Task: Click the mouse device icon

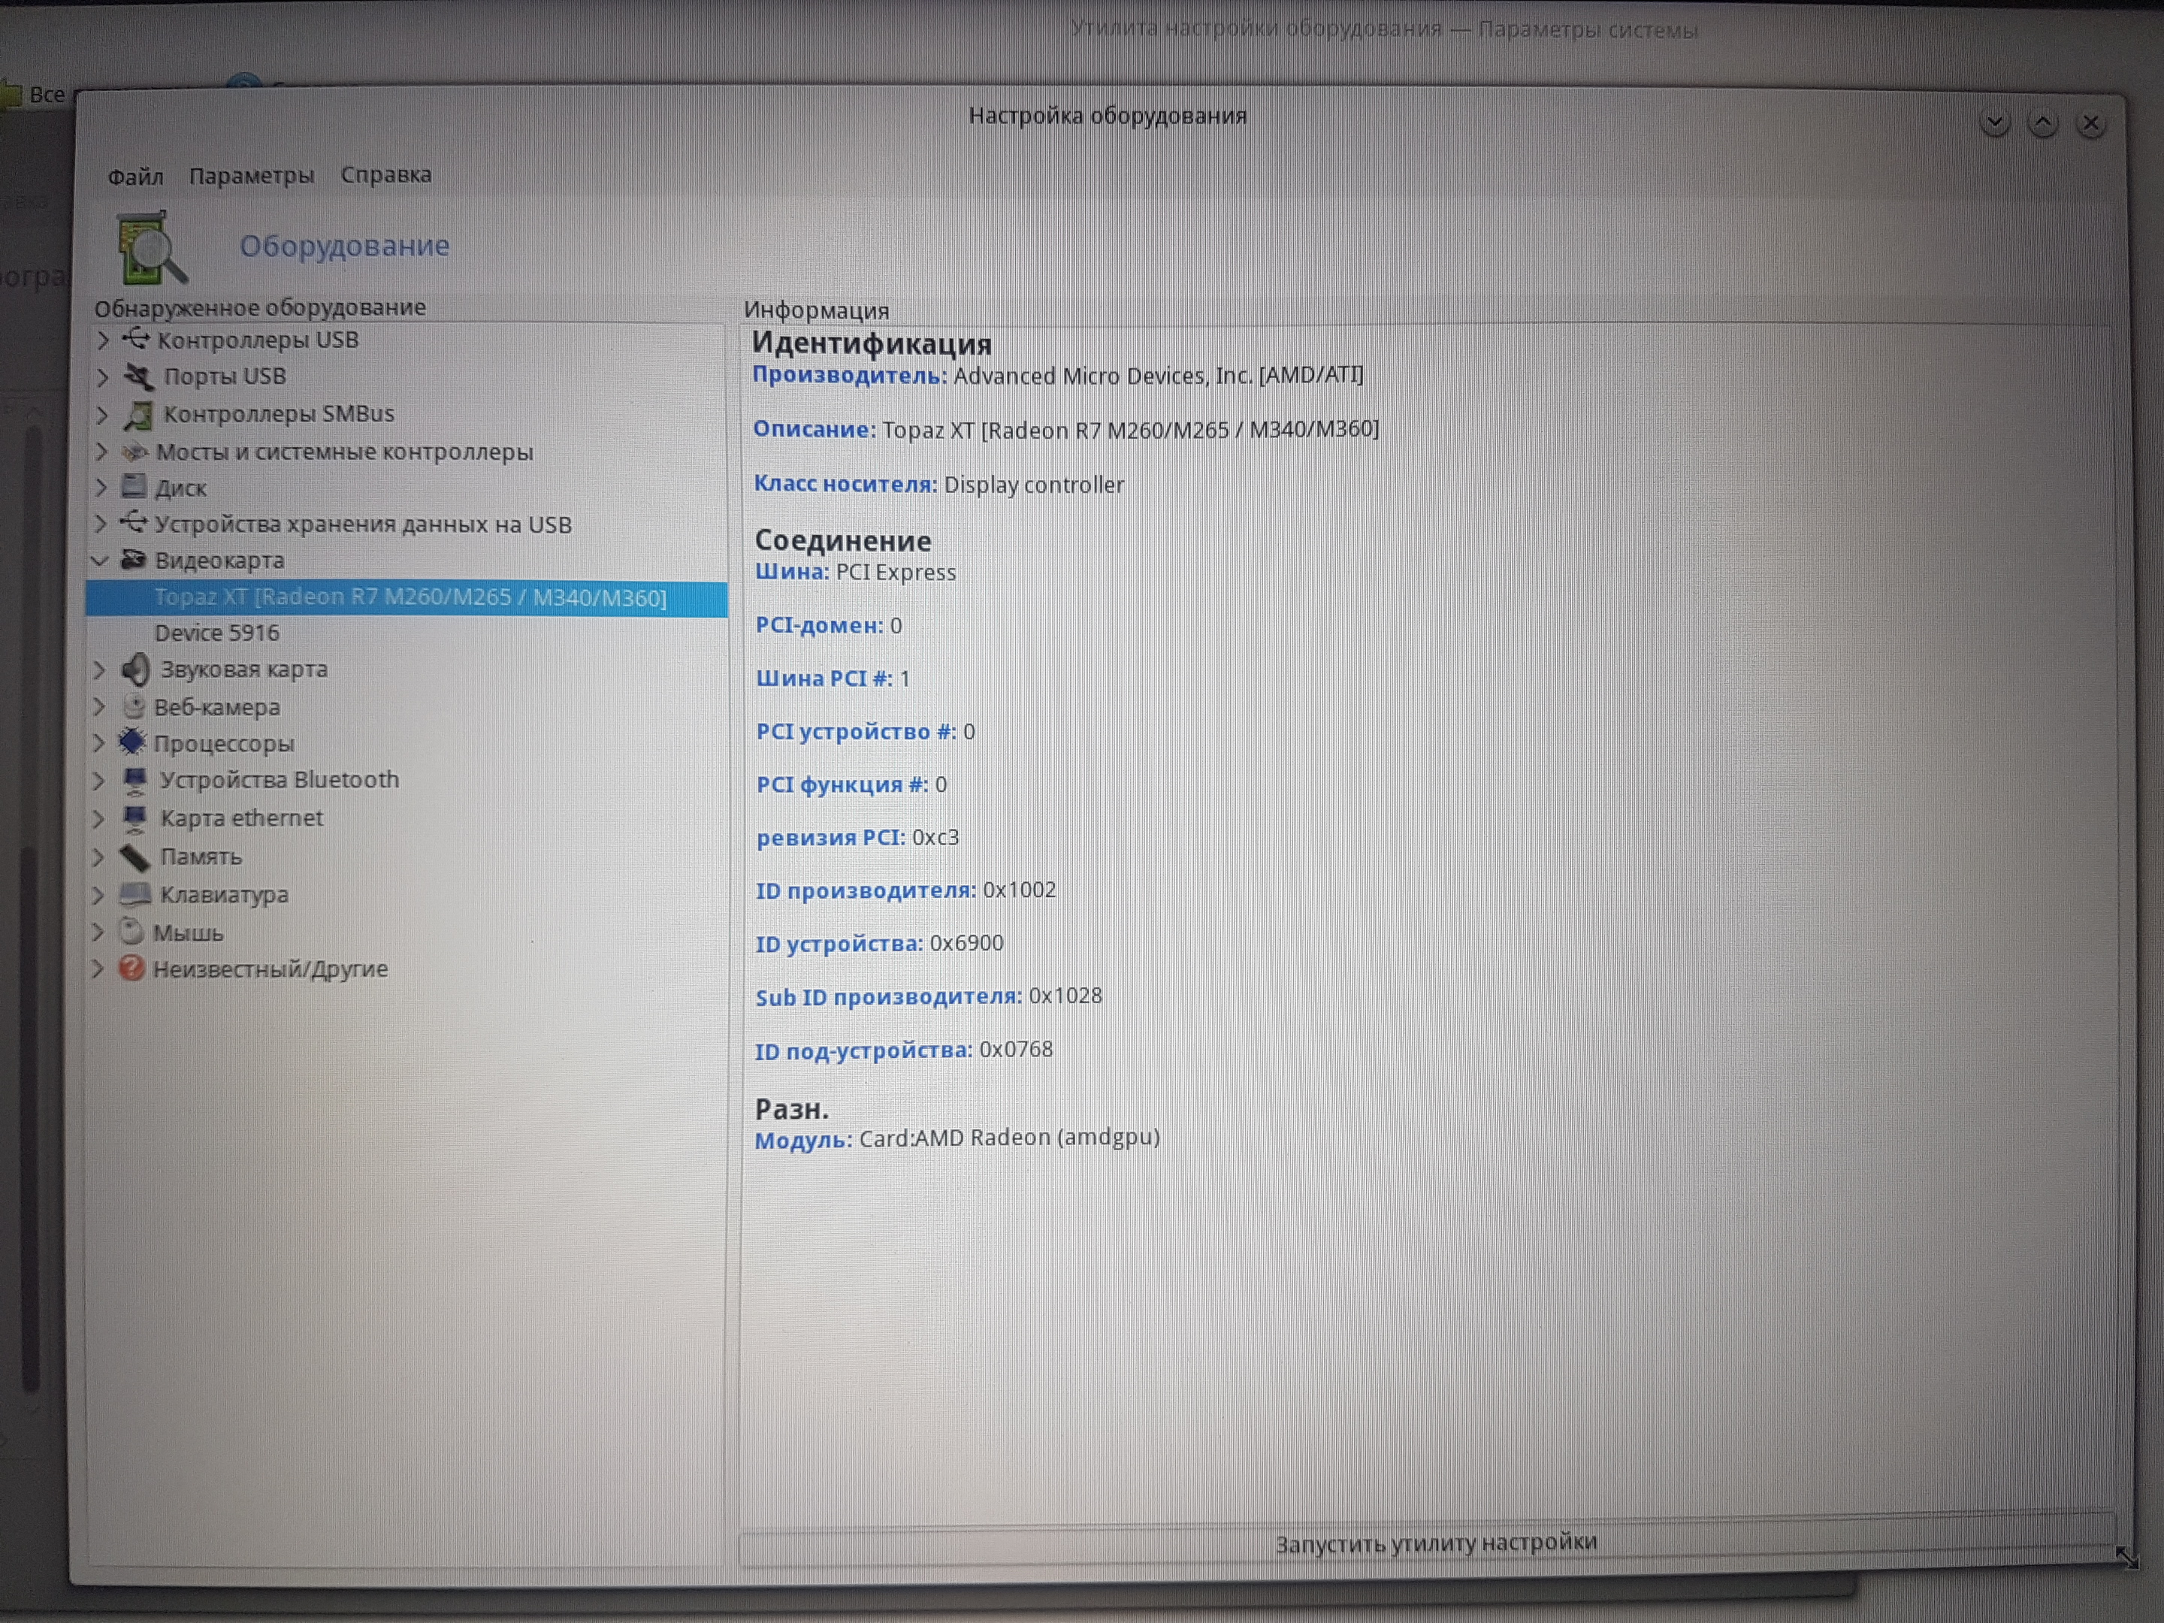Action: [x=131, y=931]
